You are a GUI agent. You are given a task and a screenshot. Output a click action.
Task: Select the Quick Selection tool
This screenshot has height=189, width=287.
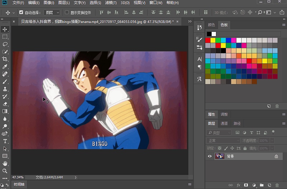click(5, 52)
